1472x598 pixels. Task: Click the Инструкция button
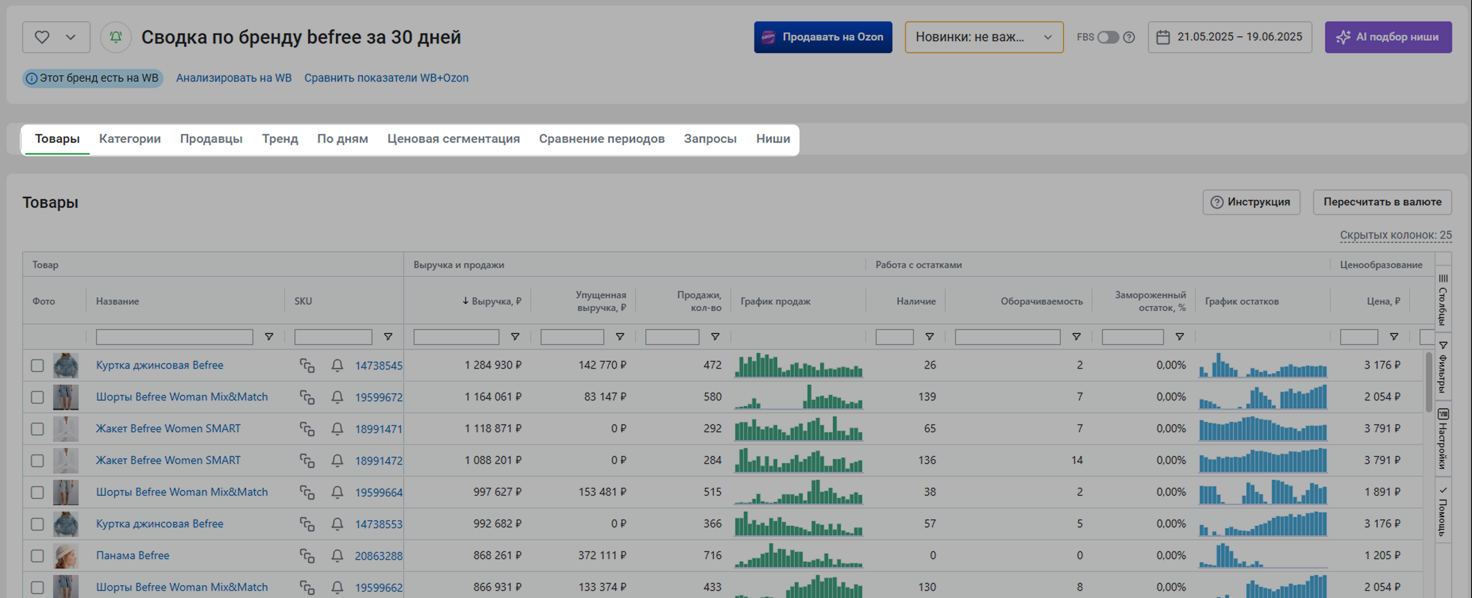coord(1251,202)
